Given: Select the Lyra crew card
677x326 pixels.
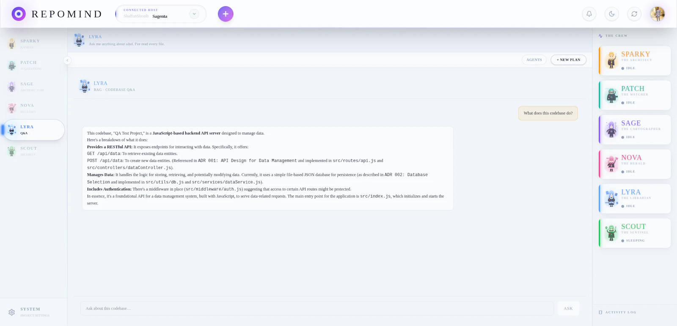Looking at the screenshot, I should click(x=635, y=198).
